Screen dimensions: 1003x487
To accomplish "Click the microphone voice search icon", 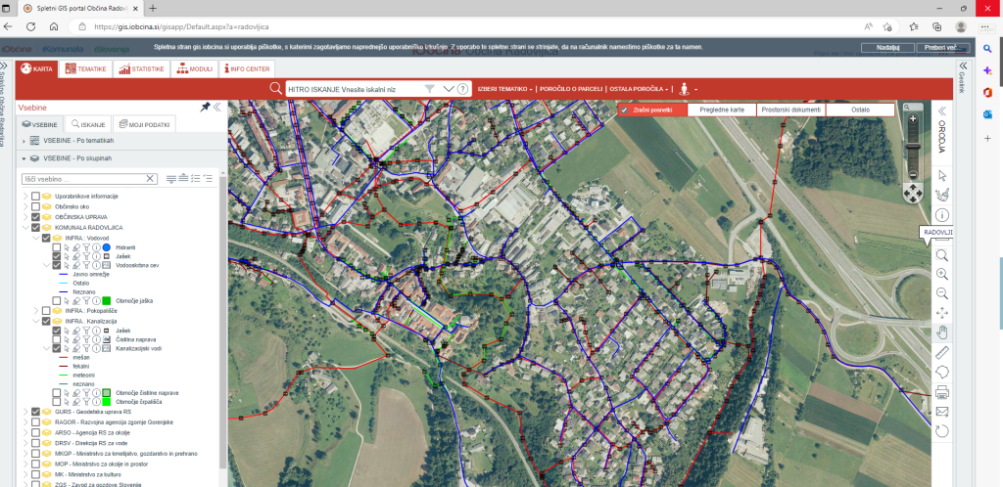I will click(684, 89).
